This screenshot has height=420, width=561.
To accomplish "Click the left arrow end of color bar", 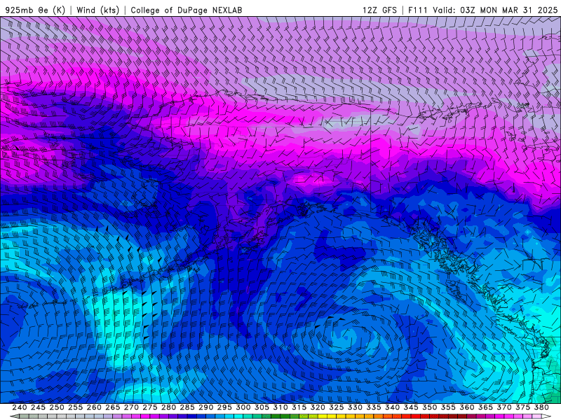I will [x=14, y=416].
